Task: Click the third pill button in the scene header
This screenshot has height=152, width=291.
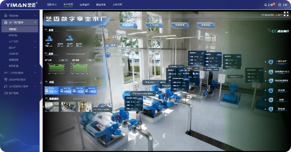Action: [x=180, y=25]
